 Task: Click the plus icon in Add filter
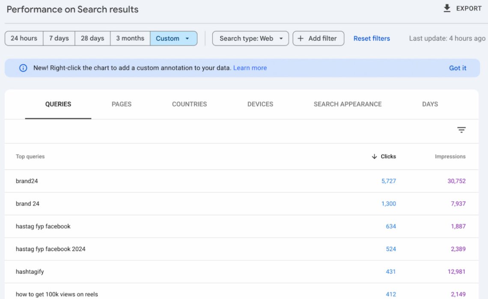coord(301,38)
